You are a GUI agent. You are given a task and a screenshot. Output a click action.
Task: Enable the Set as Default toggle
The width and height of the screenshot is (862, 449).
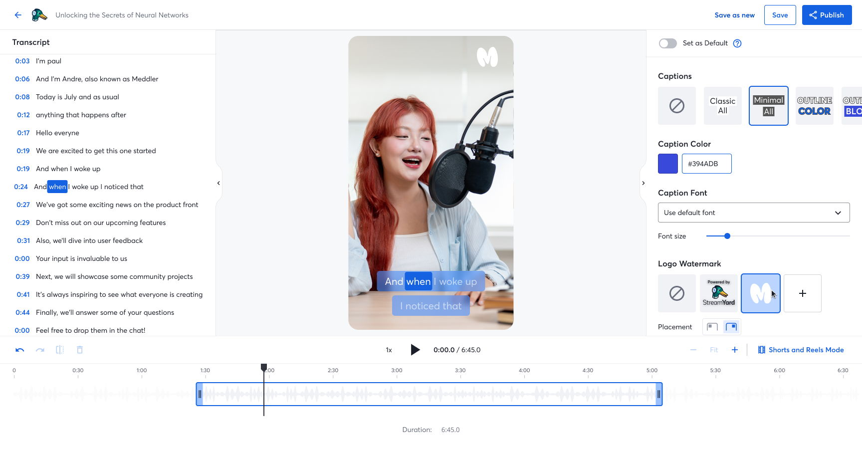pyautogui.click(x=667, y=43)
